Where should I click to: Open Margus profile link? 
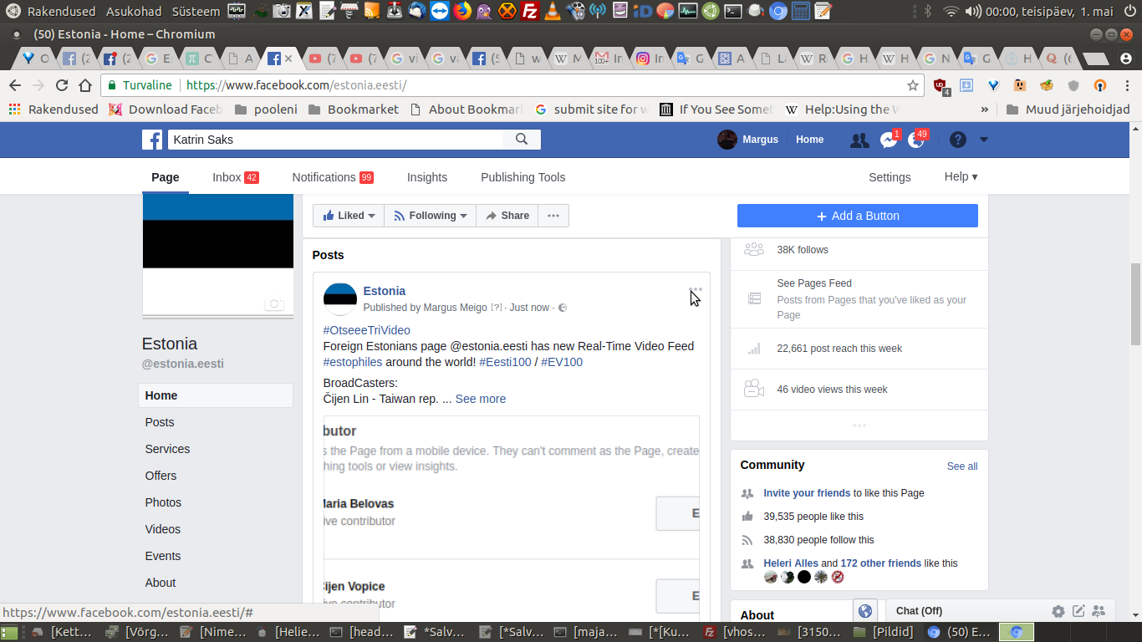[748, 140]
